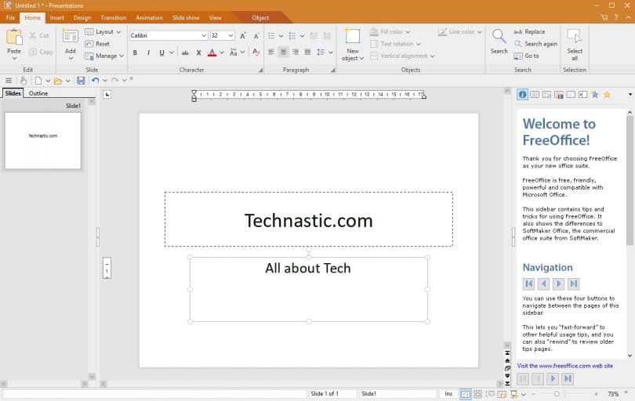635x401 pixels.
Task: Open the Slide show ribbon tab
Action: tap(186, 18)
